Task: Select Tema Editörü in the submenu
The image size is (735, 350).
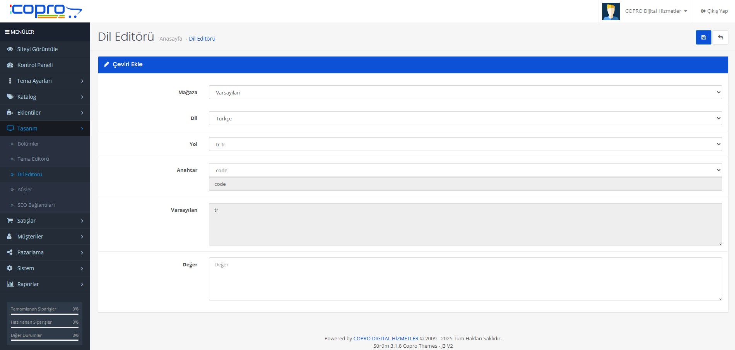Action: pos(33,159)
